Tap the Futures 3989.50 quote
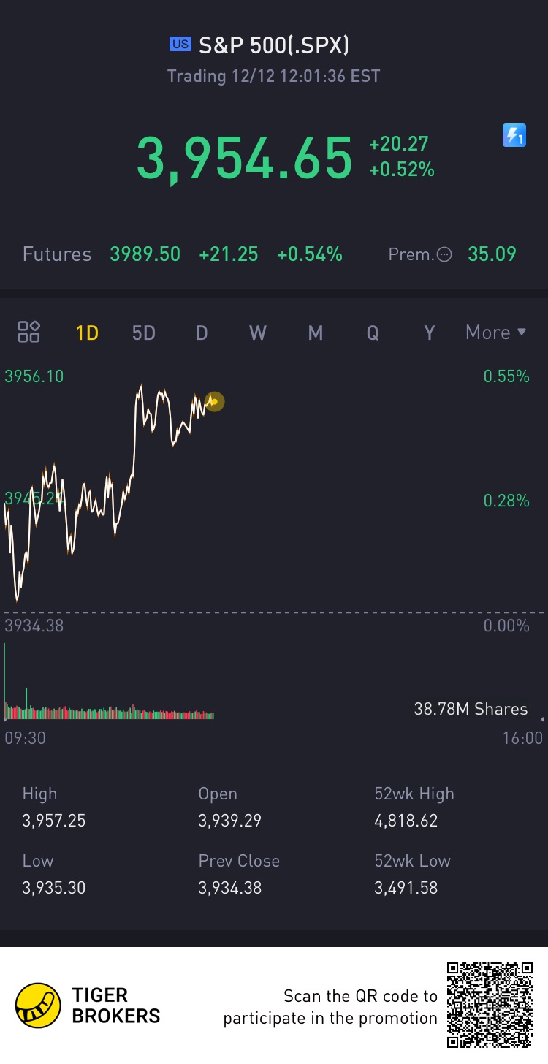 click(145, 254)
